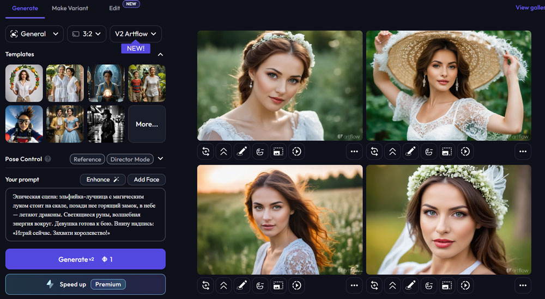
Task: Click the face swap icon under the bottom-left image
Action: coord(259,285)
